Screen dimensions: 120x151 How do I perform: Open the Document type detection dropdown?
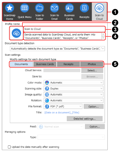[x=57, y=49]
